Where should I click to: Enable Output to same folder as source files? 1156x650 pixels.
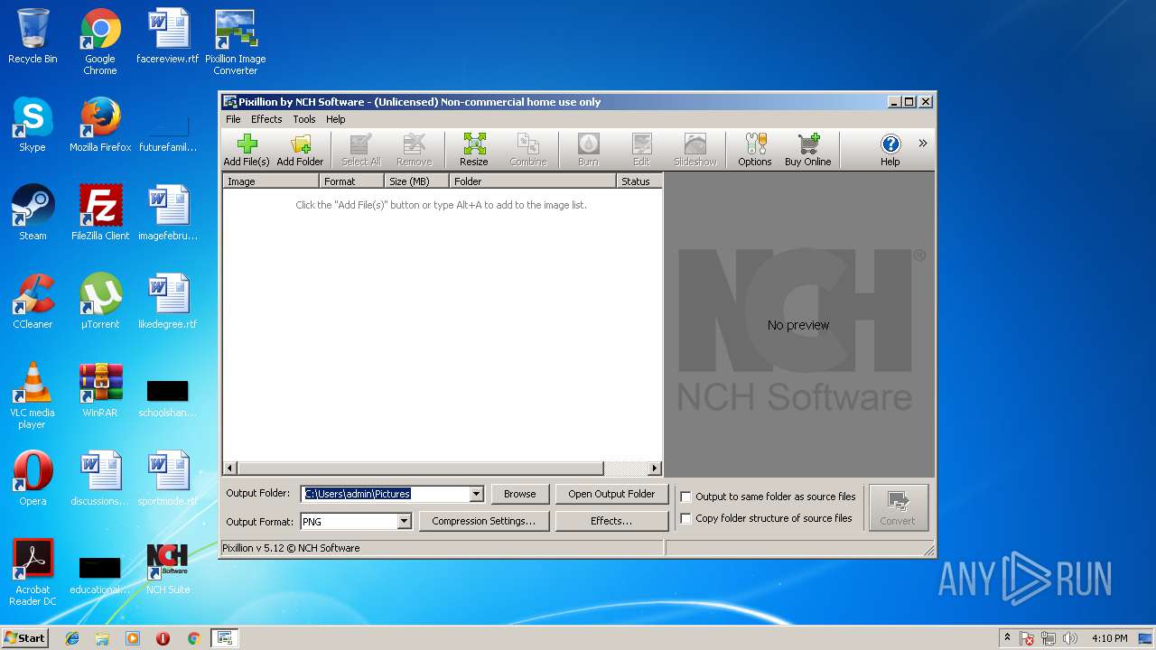(685, 497)
